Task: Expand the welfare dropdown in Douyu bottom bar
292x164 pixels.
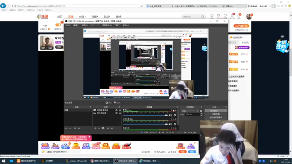Action: pyautogui.click(x=146, y=152)
